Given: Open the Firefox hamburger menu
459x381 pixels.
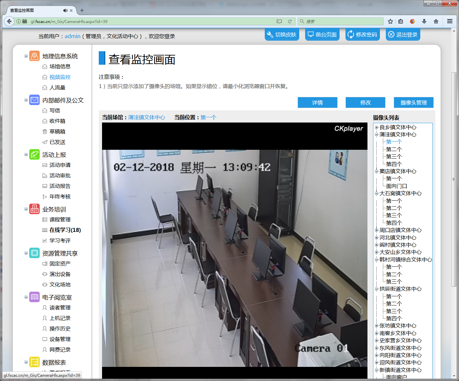Looking at the screenshot, I should (x=450, y=21).
